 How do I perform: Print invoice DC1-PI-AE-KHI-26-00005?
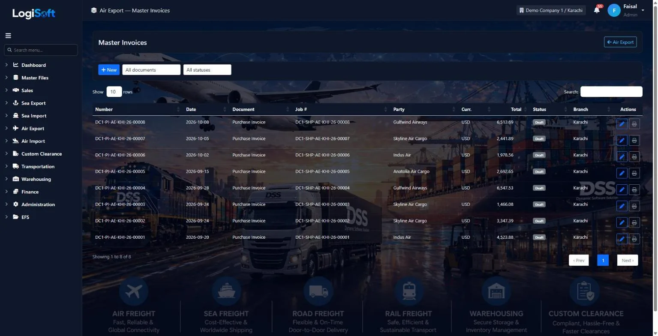634,173
